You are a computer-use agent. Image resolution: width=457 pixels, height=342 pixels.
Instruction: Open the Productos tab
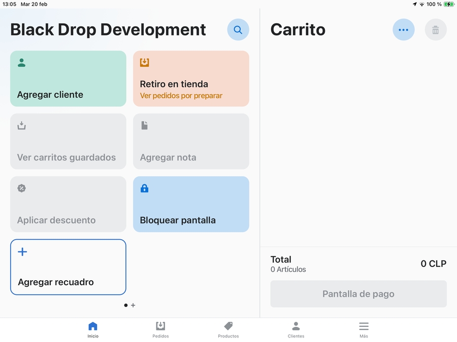point(228,329)
